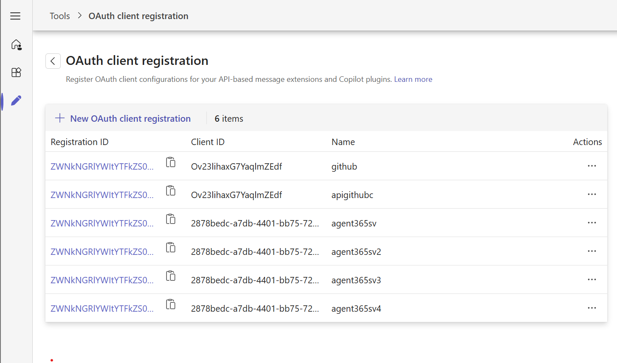Create a New OAuth client registration
The height and width of the screenshot is (363, 617).
[123, 119]
